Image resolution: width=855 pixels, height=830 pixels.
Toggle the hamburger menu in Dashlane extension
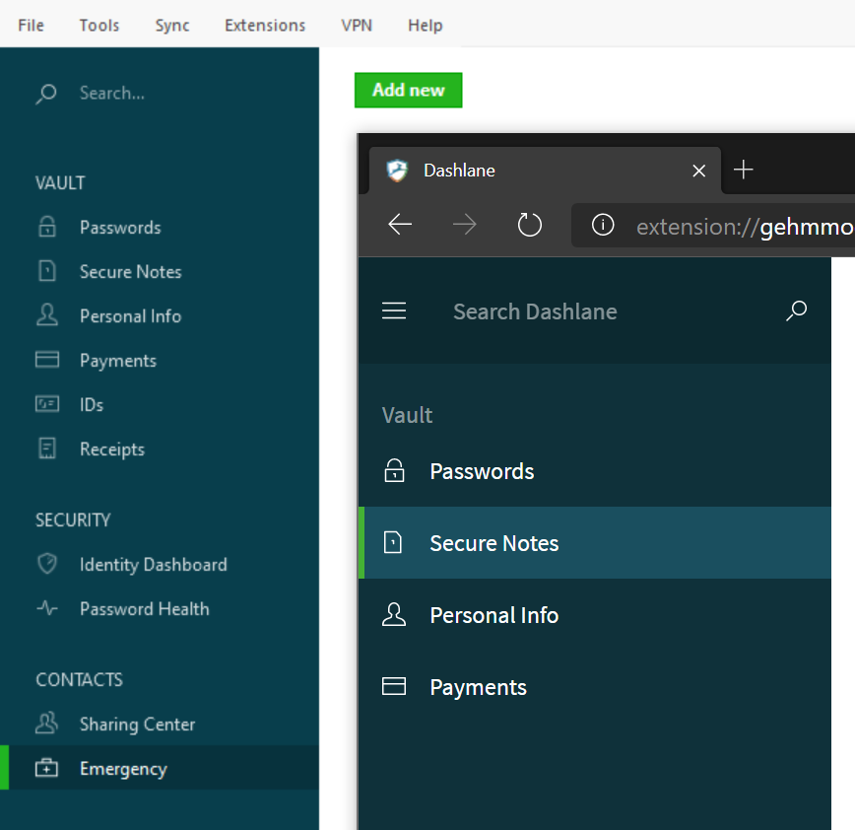pyautogui.click(x=394, y=311)
